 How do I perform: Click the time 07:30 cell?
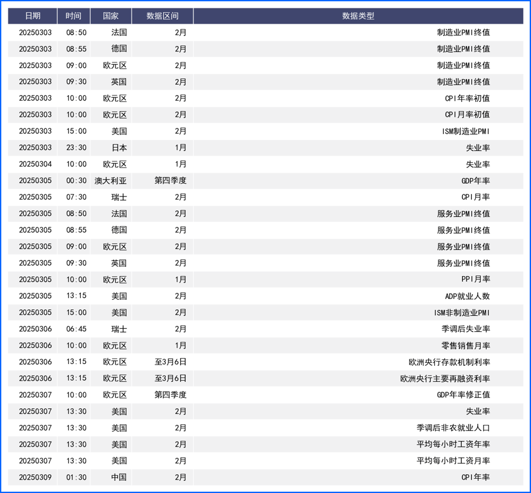coord(76,197)
